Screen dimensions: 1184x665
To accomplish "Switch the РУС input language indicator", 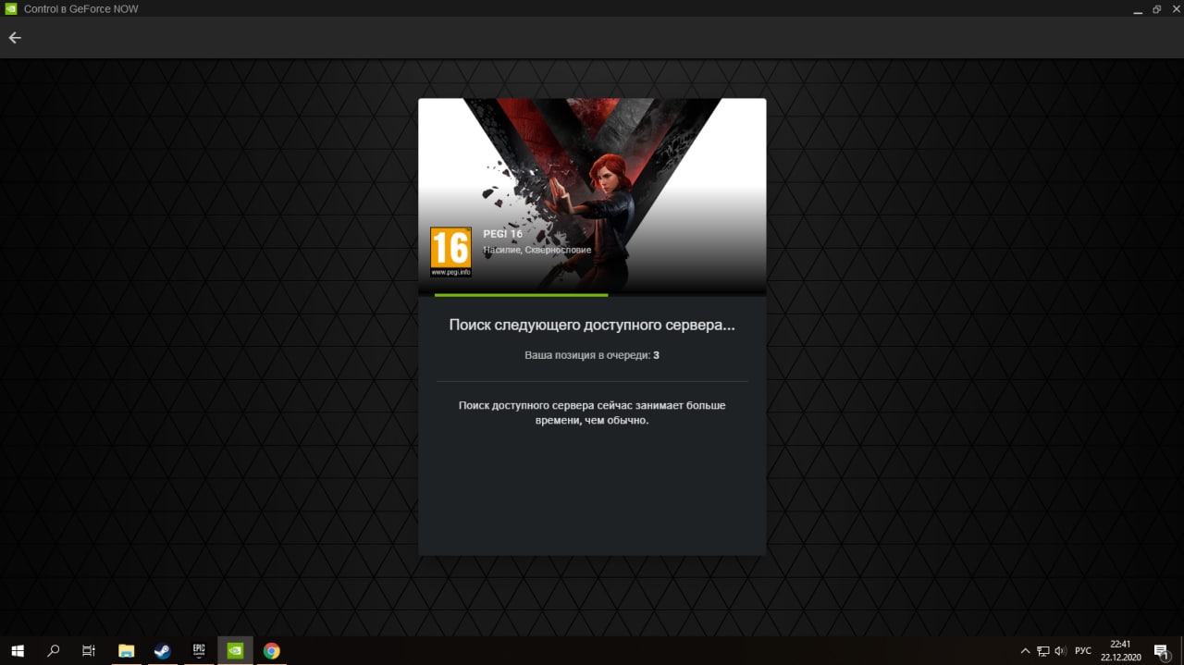I will (1083, 651).
